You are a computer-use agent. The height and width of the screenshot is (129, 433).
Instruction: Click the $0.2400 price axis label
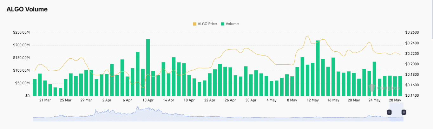click(x=412, y=43)
